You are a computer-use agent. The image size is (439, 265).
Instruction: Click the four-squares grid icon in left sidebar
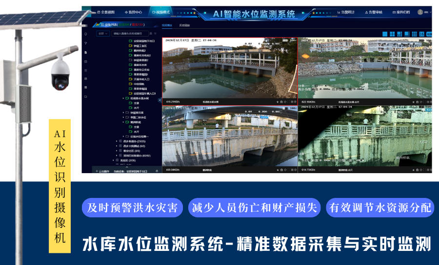pos(86,88)
